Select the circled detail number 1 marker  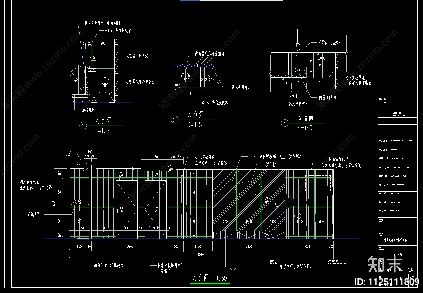pyautogui.click(x=83, y=126)
